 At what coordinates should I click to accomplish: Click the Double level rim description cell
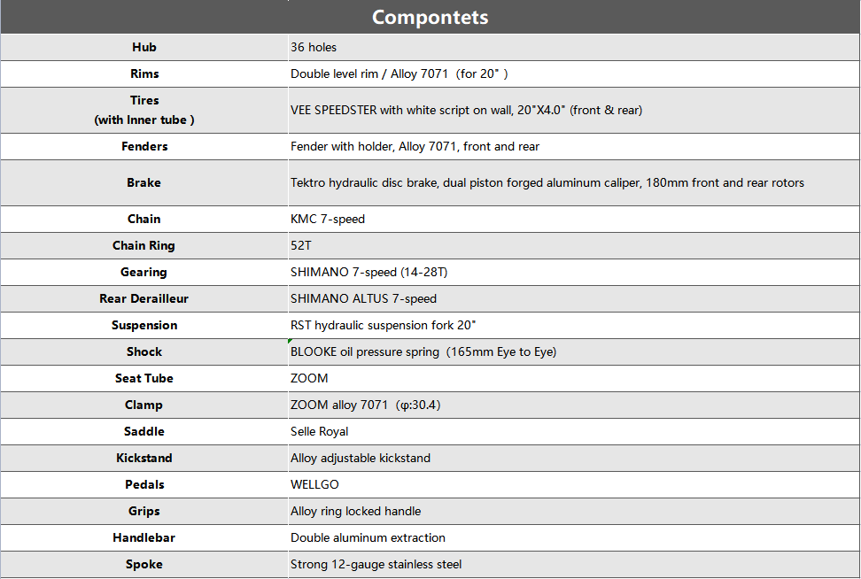399,73
